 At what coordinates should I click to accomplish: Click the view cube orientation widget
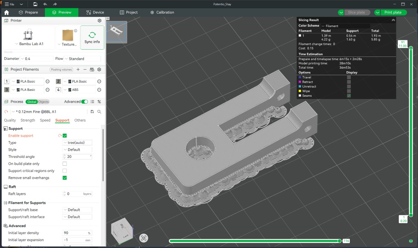[x=122, y=230]
